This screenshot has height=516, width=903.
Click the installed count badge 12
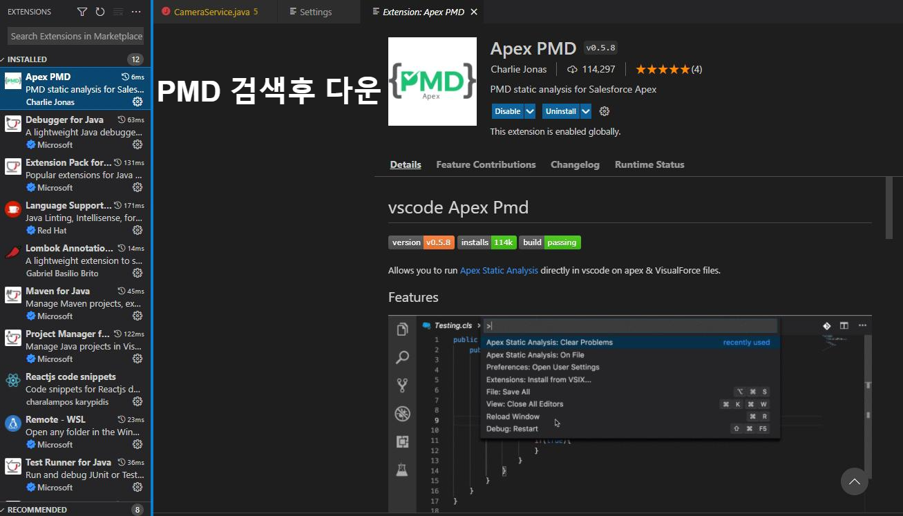tap(135, 59)
